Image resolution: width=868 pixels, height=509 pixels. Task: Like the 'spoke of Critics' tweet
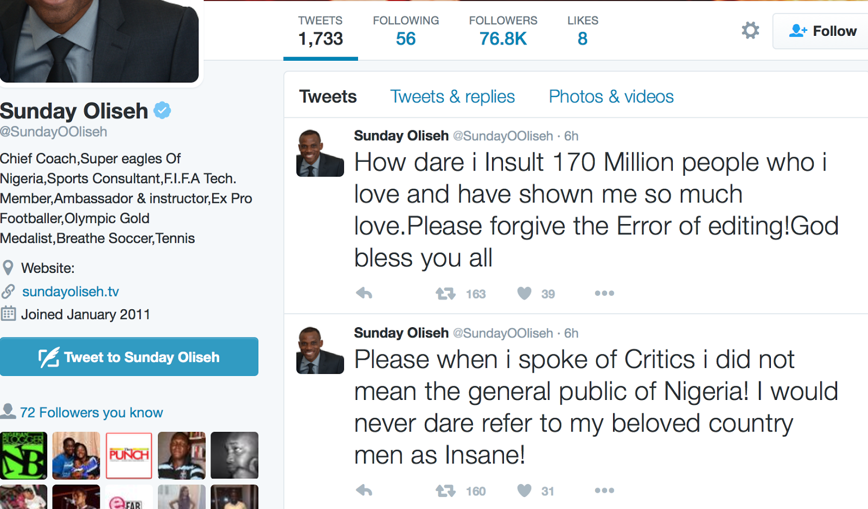click(x=524, y=491)
